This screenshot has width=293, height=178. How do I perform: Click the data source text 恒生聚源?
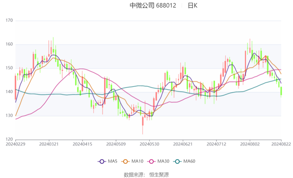[159, 175]
